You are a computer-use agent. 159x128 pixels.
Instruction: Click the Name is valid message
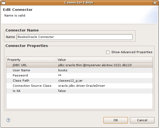coord(15,15)
